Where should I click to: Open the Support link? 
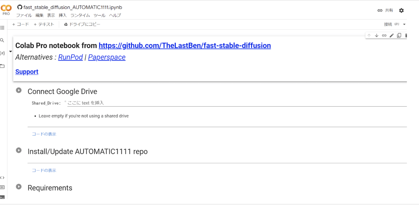[x=27, y=72]
